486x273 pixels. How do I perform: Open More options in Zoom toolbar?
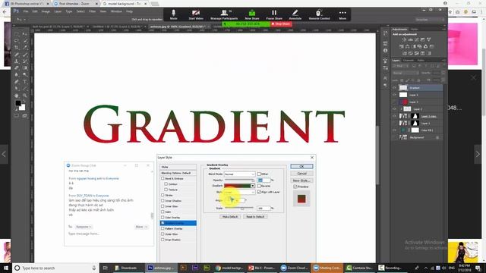[x=342, y=14]
